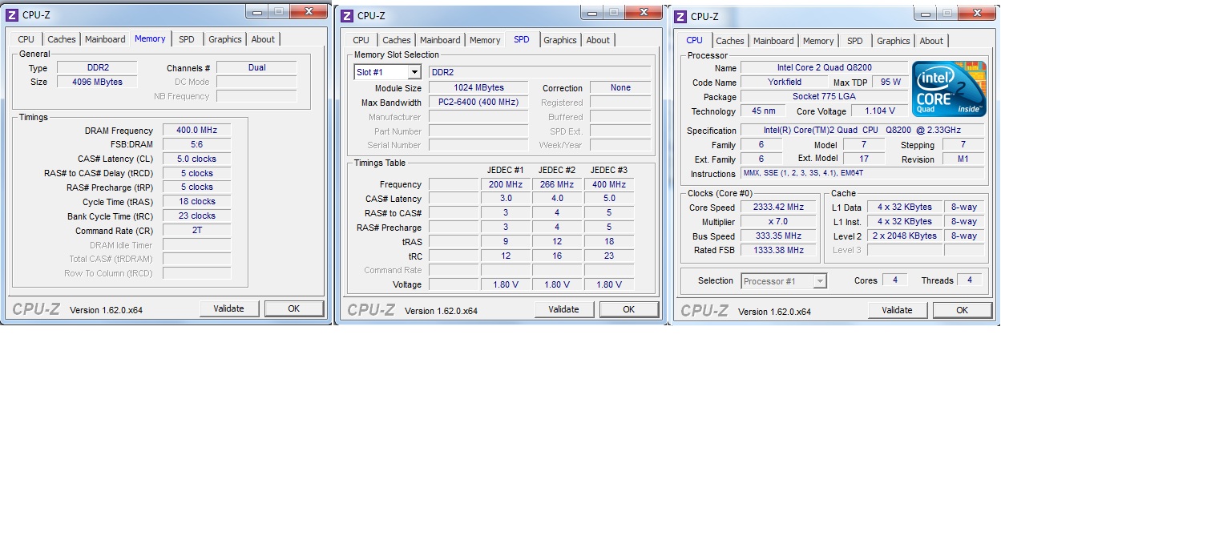The image size is (1227, 544).
Task: Switch to CPU tab in the SPD window
Action: [361, 40]
